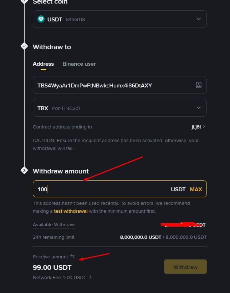The height and width of the screenshot is (293, 230).
Task: Click the Withdraw button
Action: (x=185, y=267)
